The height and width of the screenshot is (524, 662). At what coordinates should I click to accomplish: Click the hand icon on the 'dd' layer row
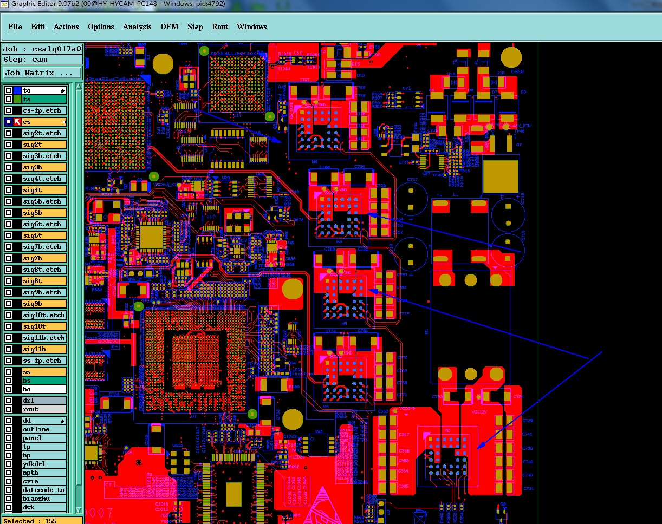coord(63,421)
